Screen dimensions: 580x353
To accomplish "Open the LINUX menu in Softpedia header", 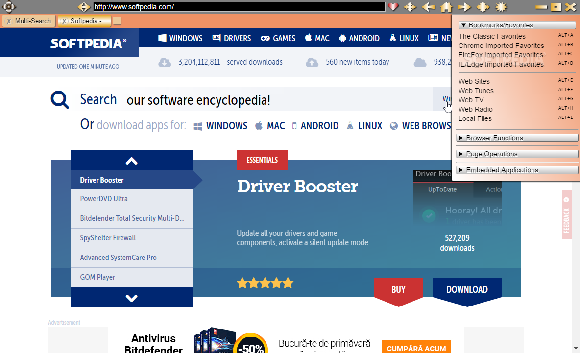I will point(404,38).
